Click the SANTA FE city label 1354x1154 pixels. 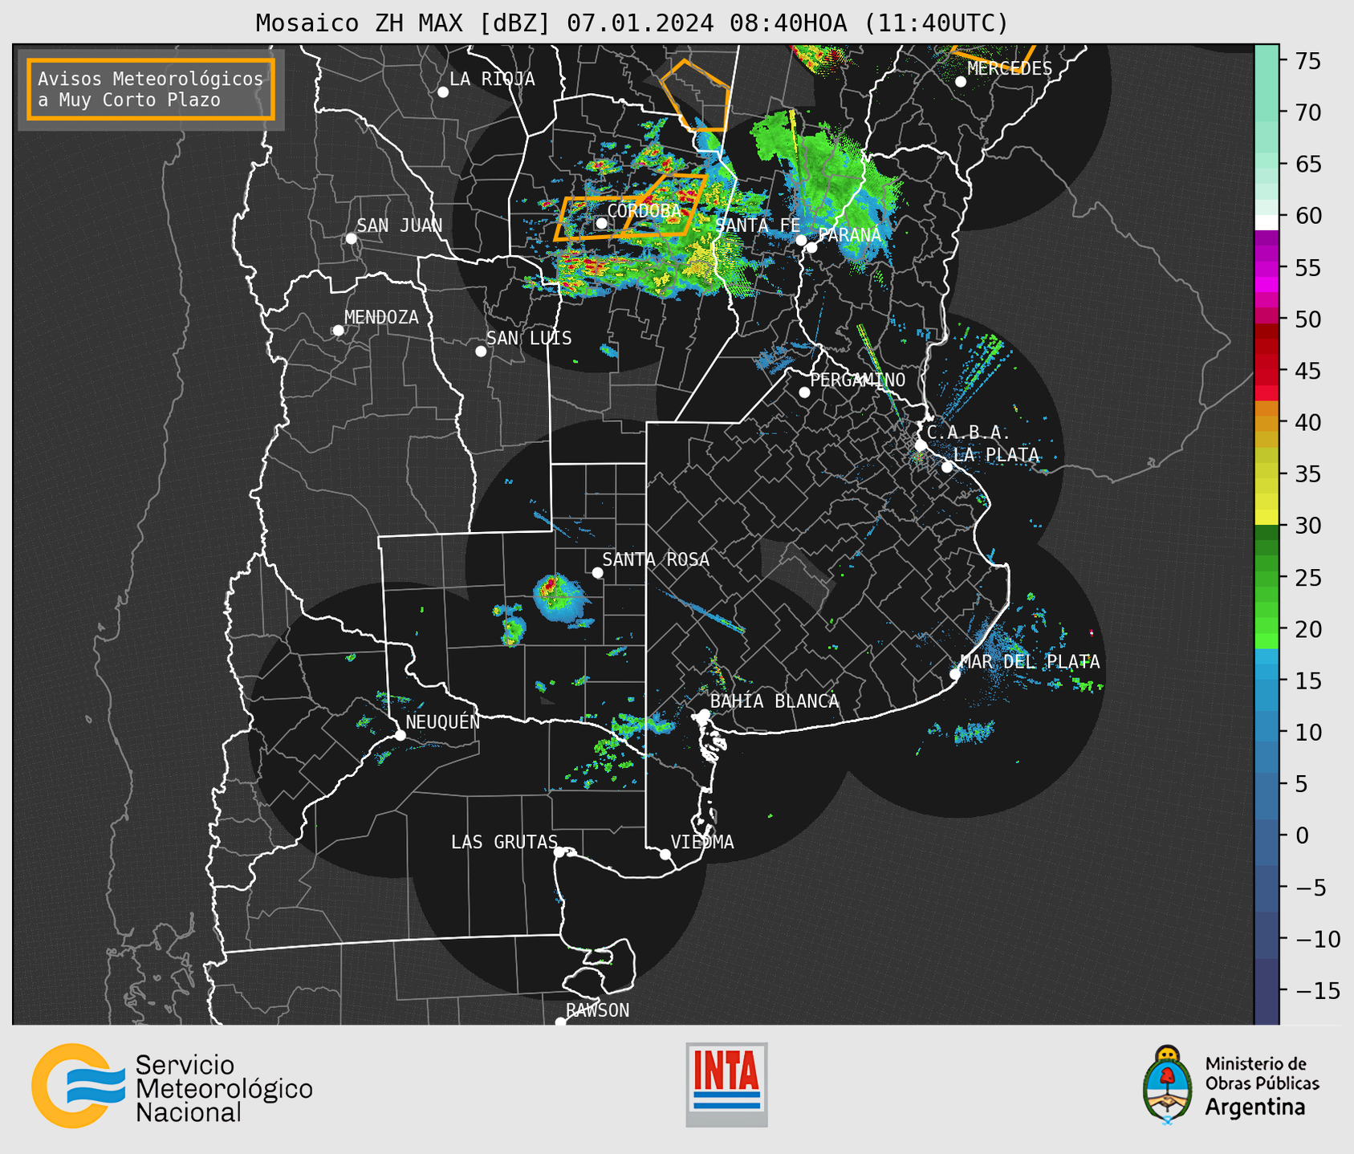(x=757, y=226)
